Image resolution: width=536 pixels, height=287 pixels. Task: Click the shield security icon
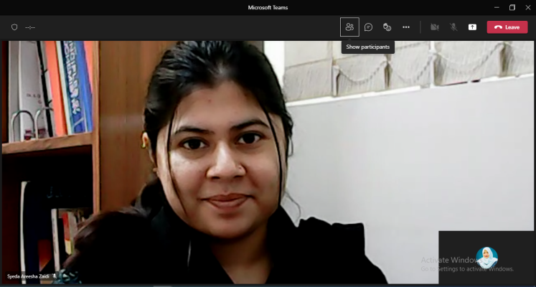click(x=14, y=27)
